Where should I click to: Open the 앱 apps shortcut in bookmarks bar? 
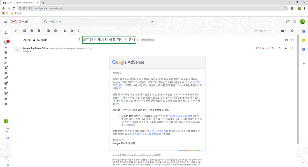point(5,13)
